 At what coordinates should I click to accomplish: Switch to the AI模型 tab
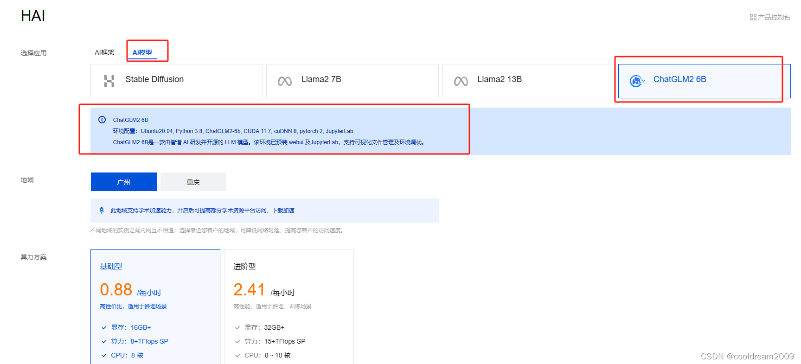(x=142, y=52)
